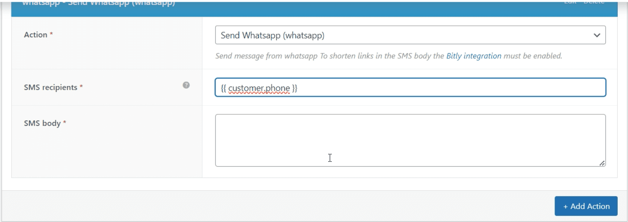Viewport: 628px width, 222px height.
Task: Click the required asterisk next to SMS body
Action: [64, 123]
